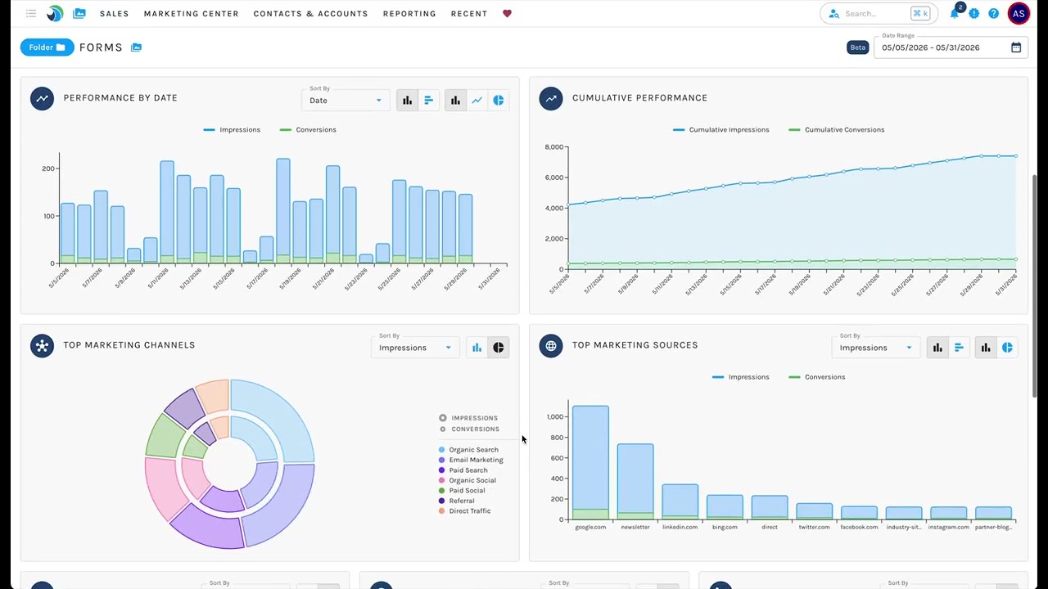
Task: Click the Top Marketing Channels network icon
Action: 42,345
